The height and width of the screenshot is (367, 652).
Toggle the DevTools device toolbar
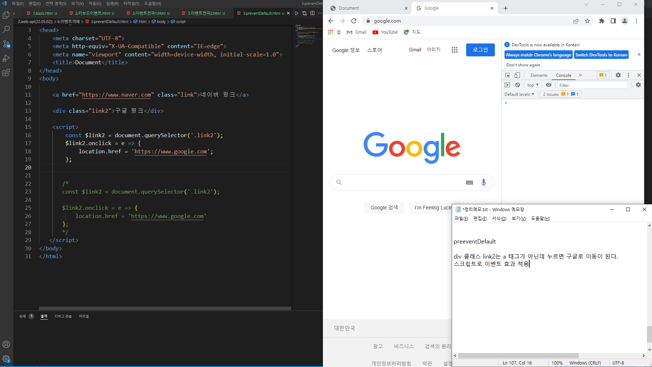[517, 75]
